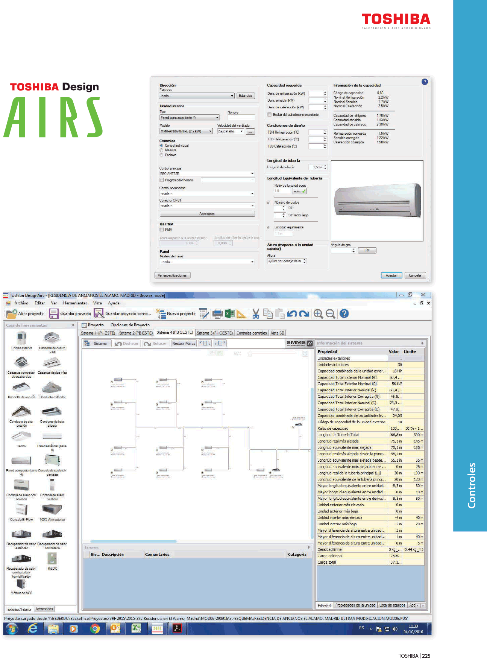Zoom in with the magnifier plus icon
487x660 pixels.
[318, 313]
